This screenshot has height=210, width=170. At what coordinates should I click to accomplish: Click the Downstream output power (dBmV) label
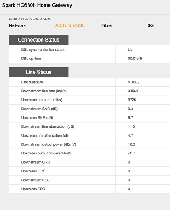[49, 144]
